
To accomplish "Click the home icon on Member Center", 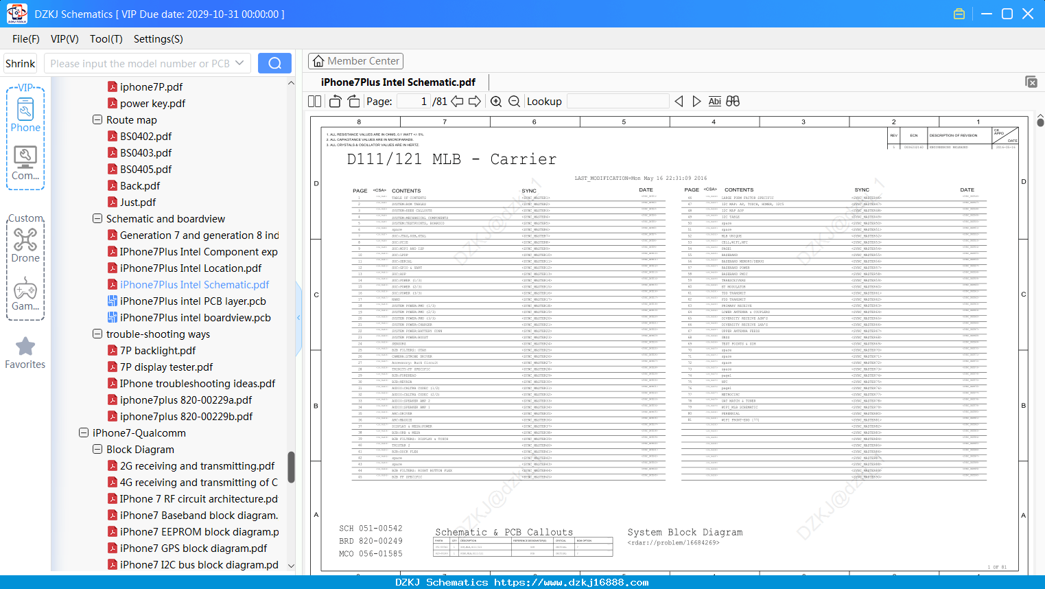I will [318, 61].
